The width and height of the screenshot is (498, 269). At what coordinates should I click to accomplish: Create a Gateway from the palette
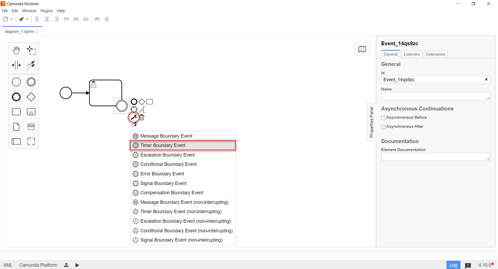point(31,97)
